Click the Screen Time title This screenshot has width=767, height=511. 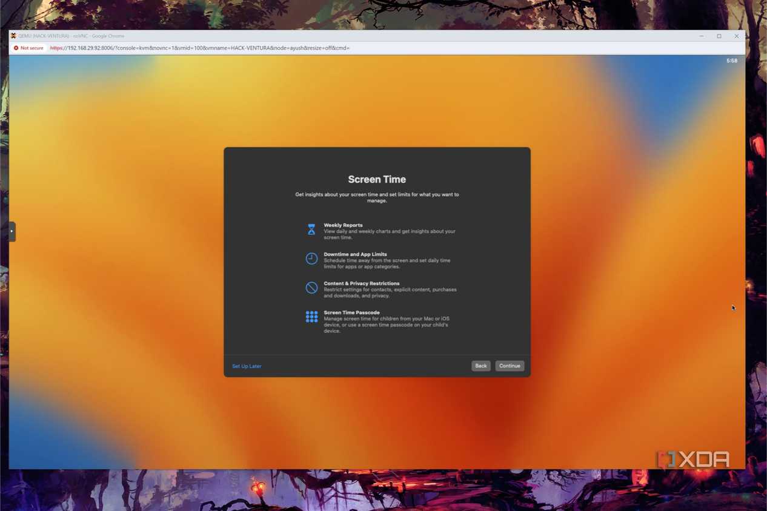tap(377, 179)
